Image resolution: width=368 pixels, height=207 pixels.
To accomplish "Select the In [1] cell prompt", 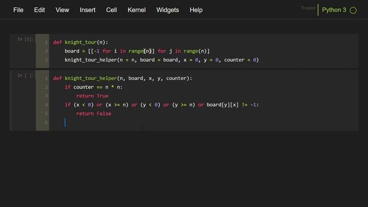I will coord(25,39).
